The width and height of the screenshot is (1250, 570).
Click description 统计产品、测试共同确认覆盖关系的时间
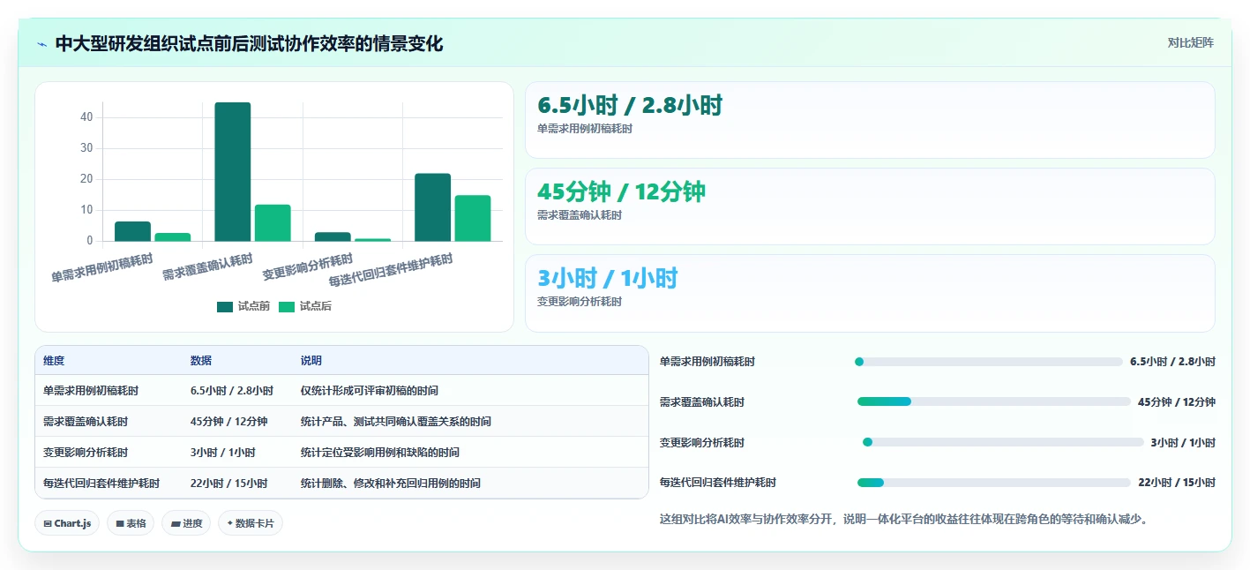tap(396, 422)
